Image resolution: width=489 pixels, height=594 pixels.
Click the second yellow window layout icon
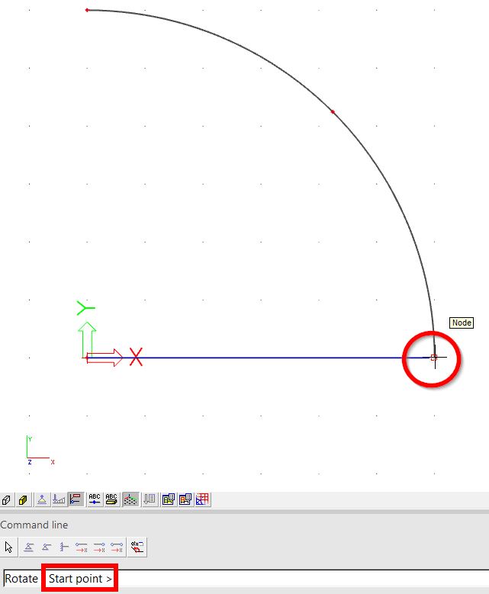185,500
